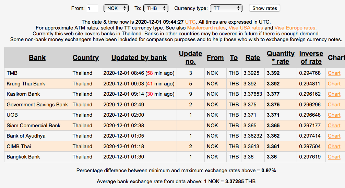This screenshot has width=345, height=188.
Task: Open the Visa Europe rates link
Action: pyautogui.click(x=295, y=27)
